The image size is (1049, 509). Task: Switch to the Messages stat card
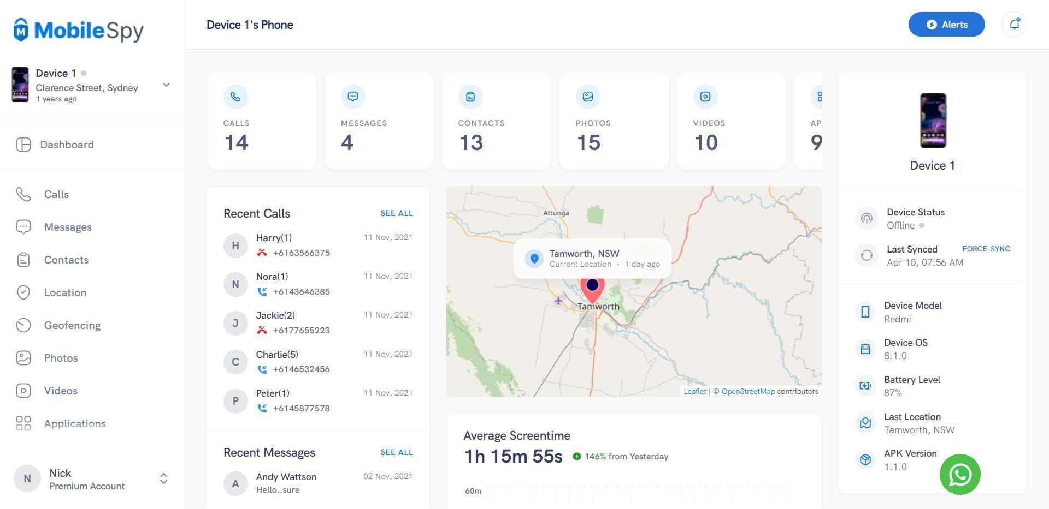pyautogui.click(x=379, y=120)
